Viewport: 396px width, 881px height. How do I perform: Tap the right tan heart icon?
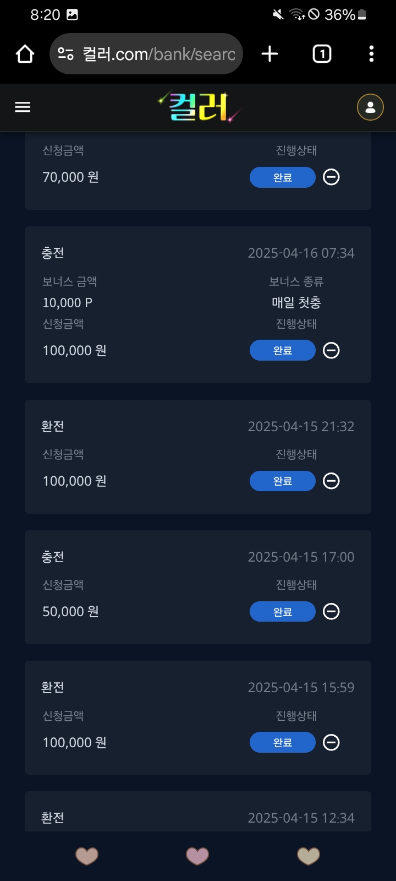309,856
